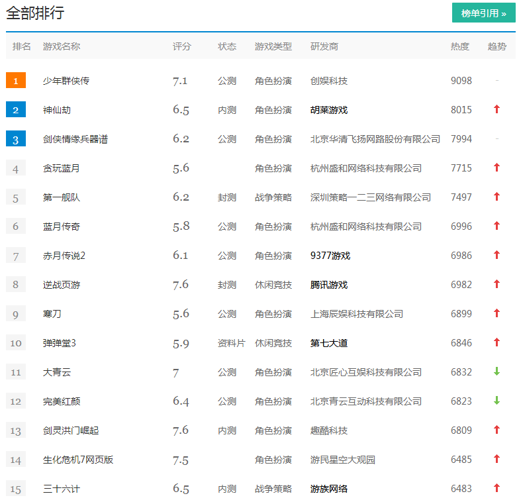
Task: Click up trend arrow for 逆战页游
Action: [496, 283]
